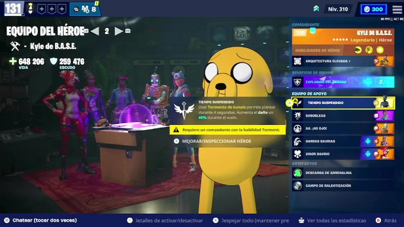Click the chat bubbles icon in the top bar

[76, 9]
